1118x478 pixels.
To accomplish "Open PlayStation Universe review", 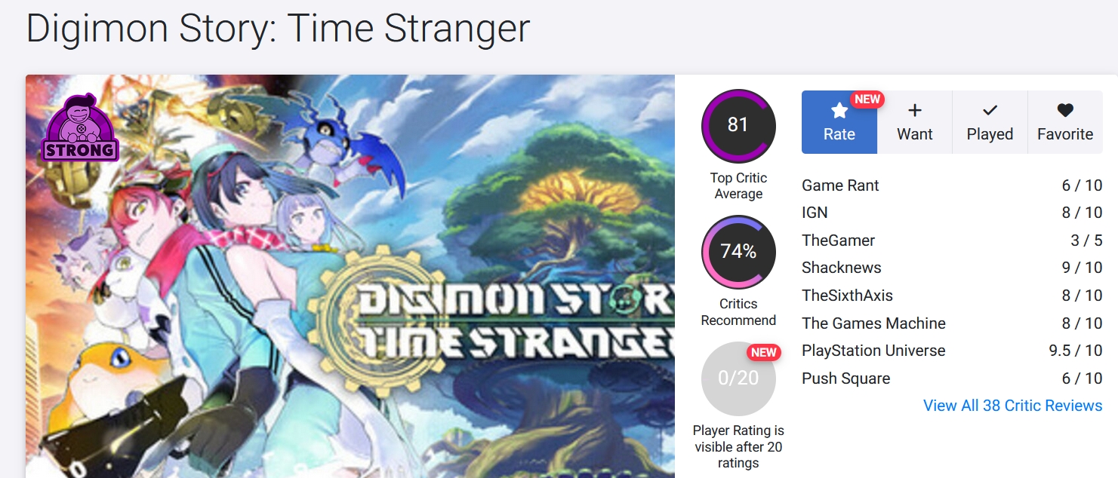I will (873, 351).
